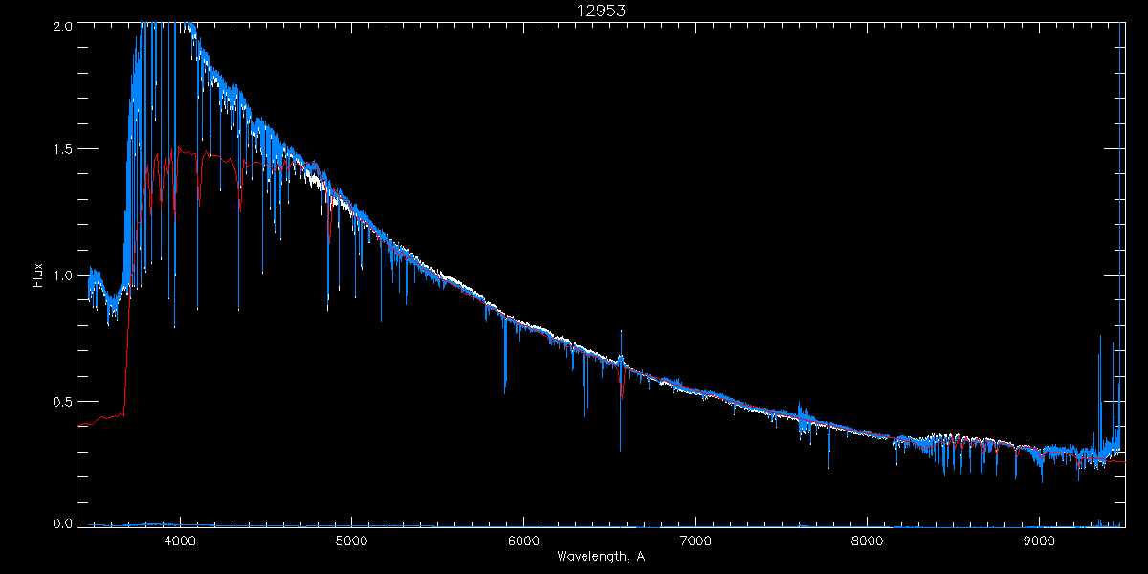1148x574 pixels.
Task: Click the absorption line near 6560 Å
Action: click(620, 407)
